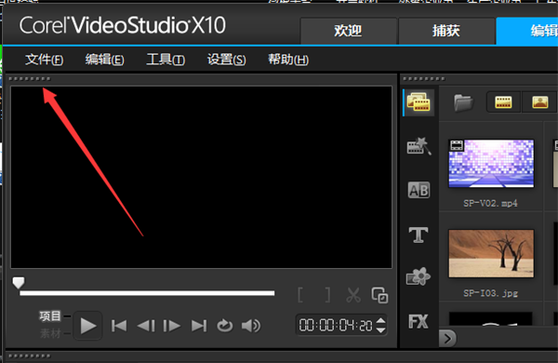The image size is (558, 363).
Task: Click the scissors split clip icon
Action: click(353, 295)
